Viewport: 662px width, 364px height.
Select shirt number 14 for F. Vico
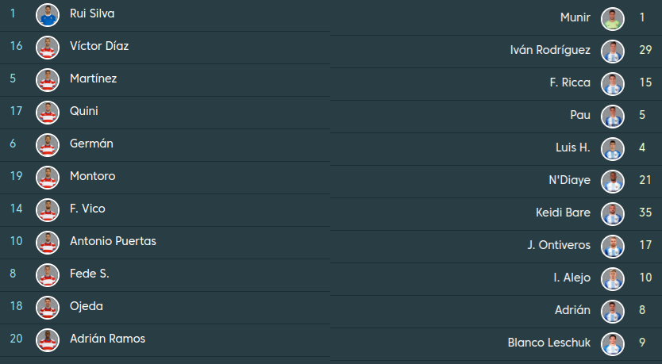click(16, 209)
